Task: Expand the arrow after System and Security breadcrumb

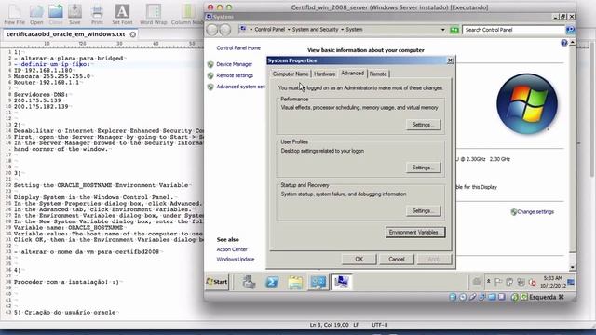Action: [342, 30]
